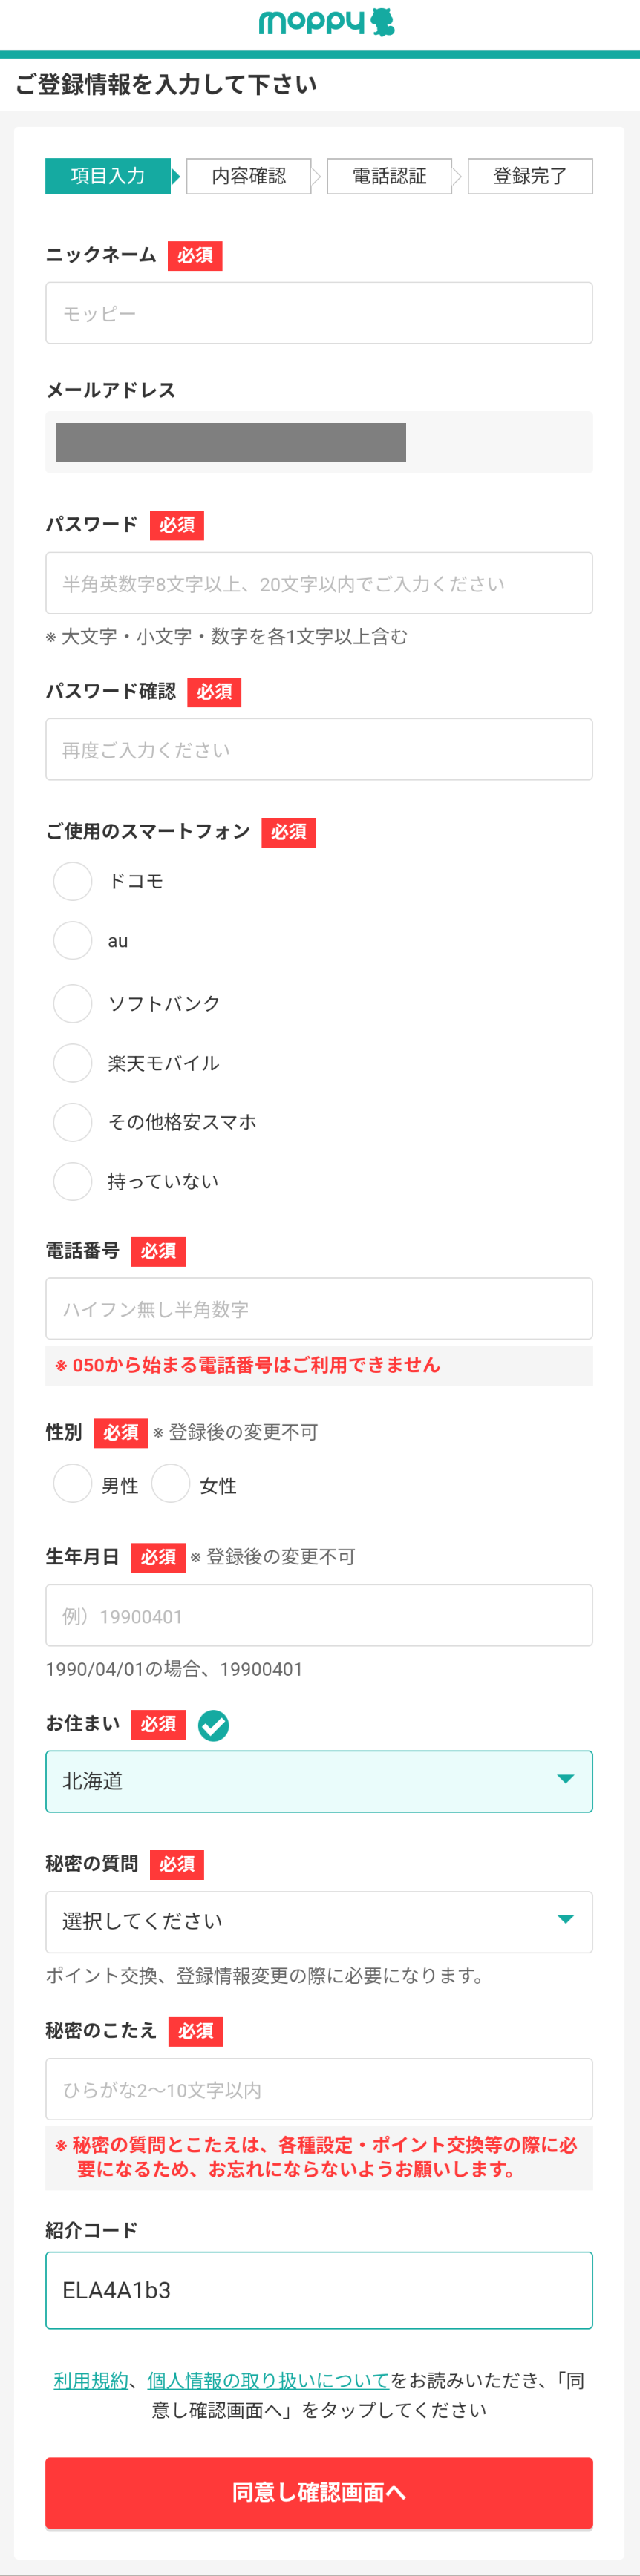The height and width of the screenshot is (2576, 640).
Task: Select 女性 gender radio button
Action: [x=170, y=1484]
